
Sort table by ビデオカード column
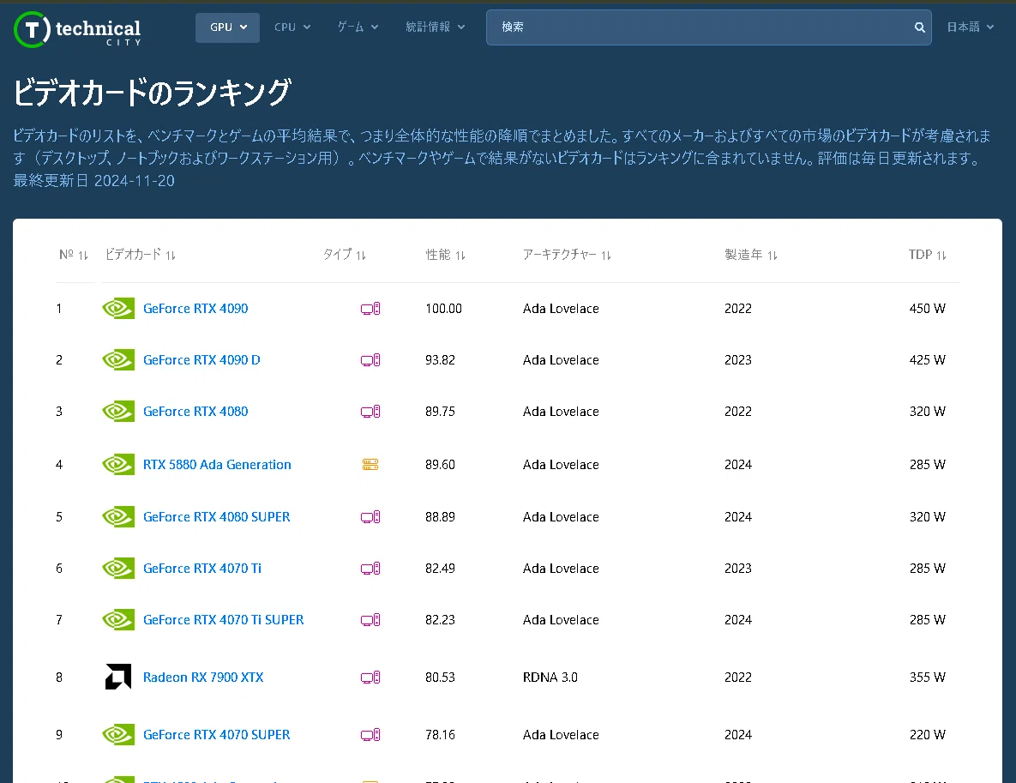[x=141, y=255]
